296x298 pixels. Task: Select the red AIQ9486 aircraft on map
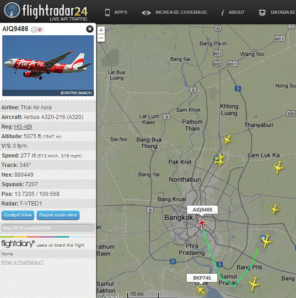[x=202, y=223]
